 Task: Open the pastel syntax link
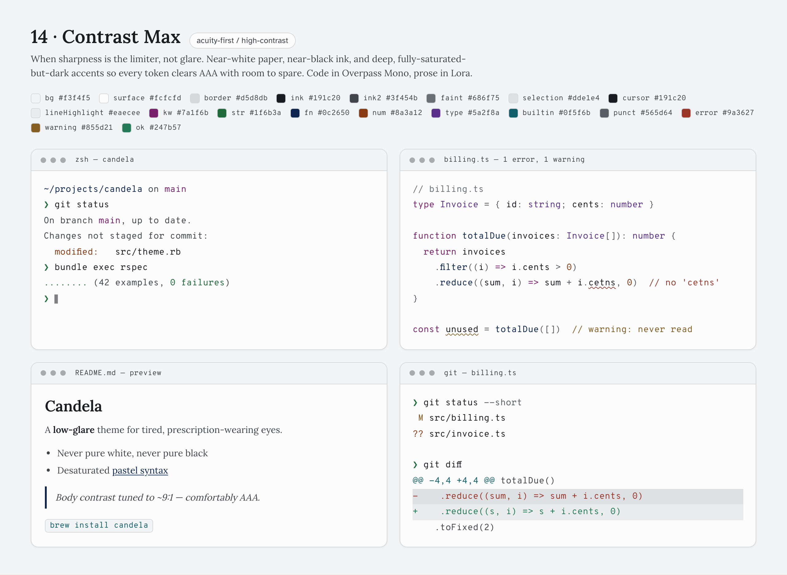[x=140, y=470]
